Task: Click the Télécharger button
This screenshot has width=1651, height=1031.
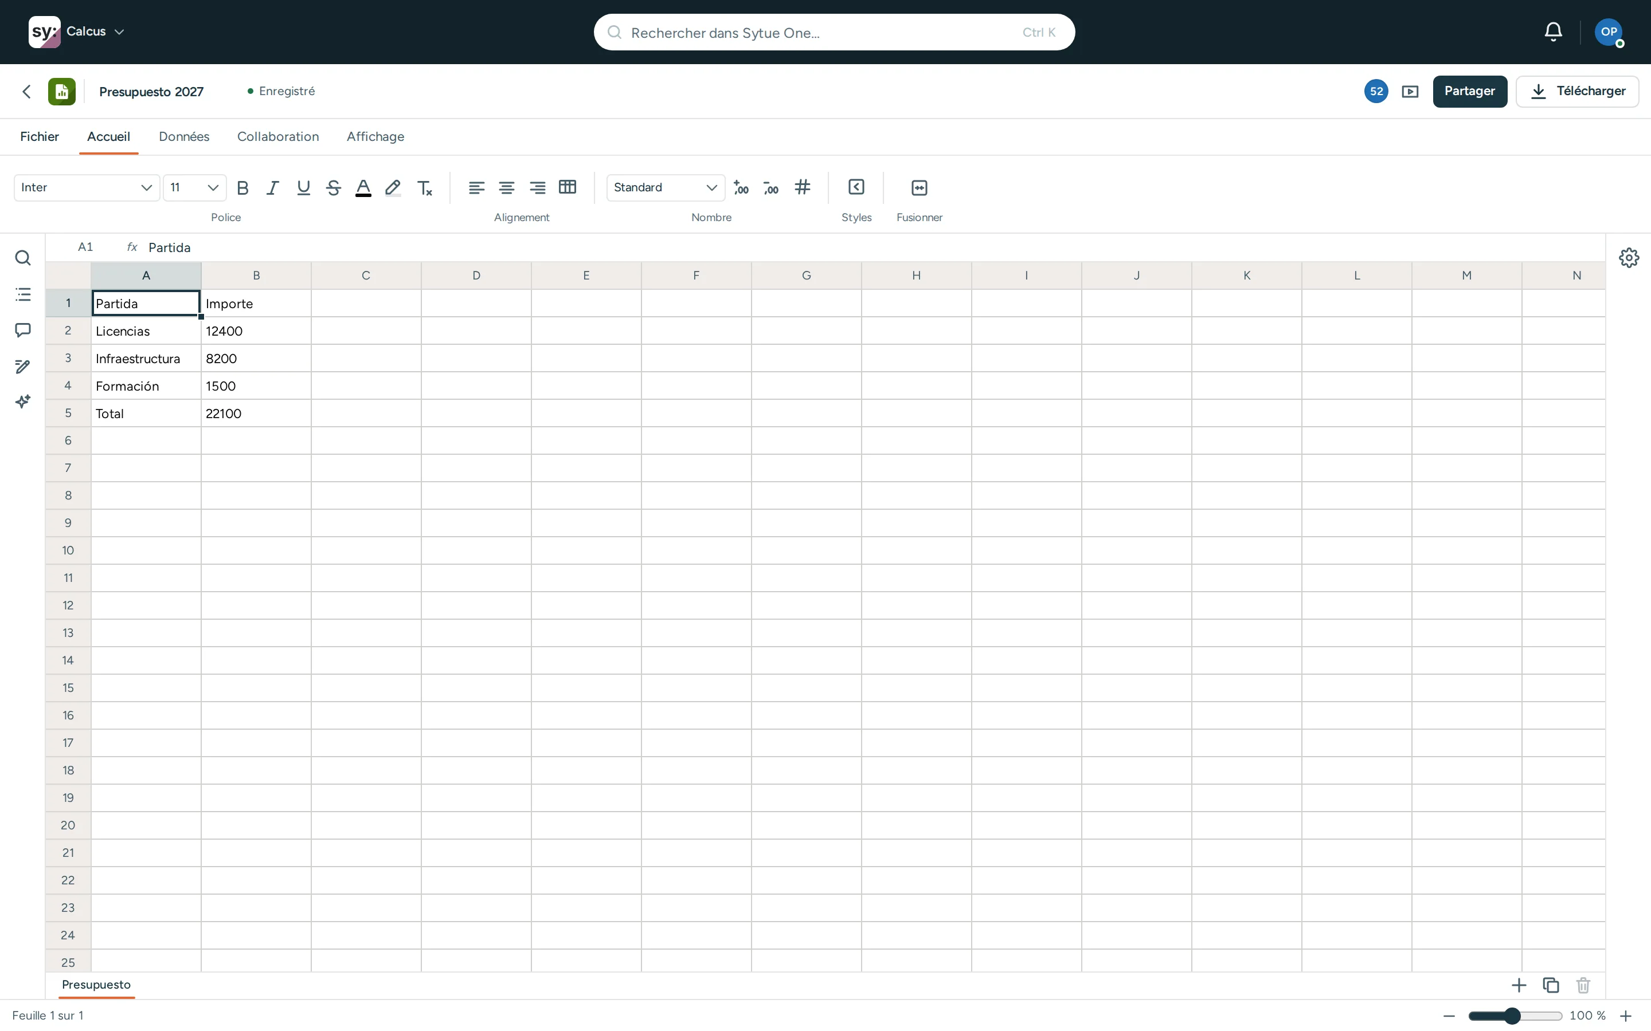Action: click(1577, 92)
